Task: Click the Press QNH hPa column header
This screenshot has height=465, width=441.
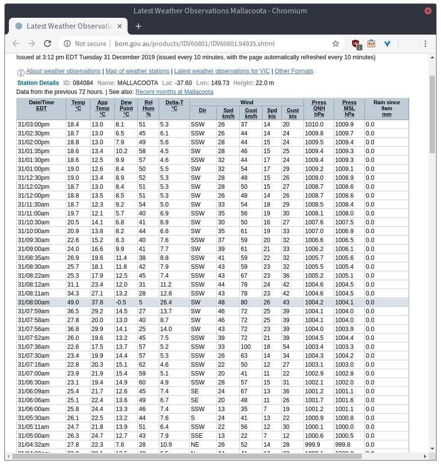Action: point(319,109)
